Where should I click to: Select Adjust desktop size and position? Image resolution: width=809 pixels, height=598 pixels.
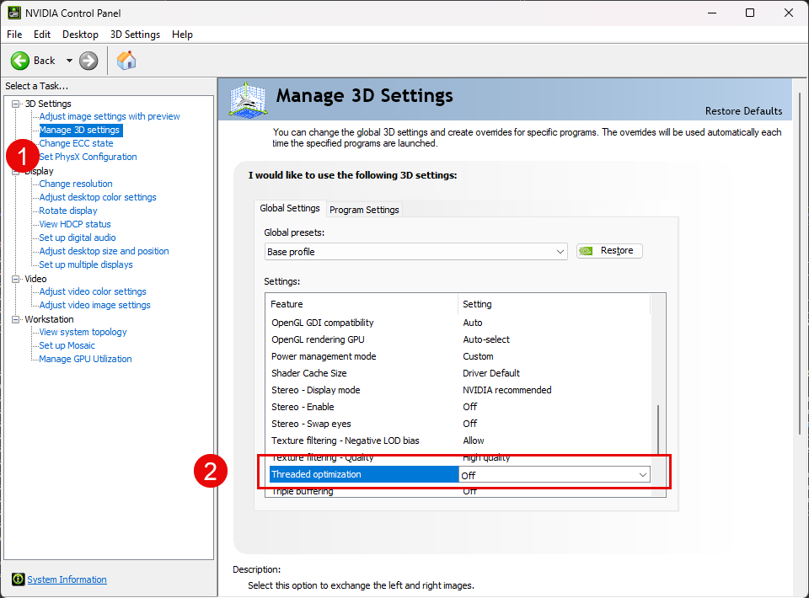point(104,251)
